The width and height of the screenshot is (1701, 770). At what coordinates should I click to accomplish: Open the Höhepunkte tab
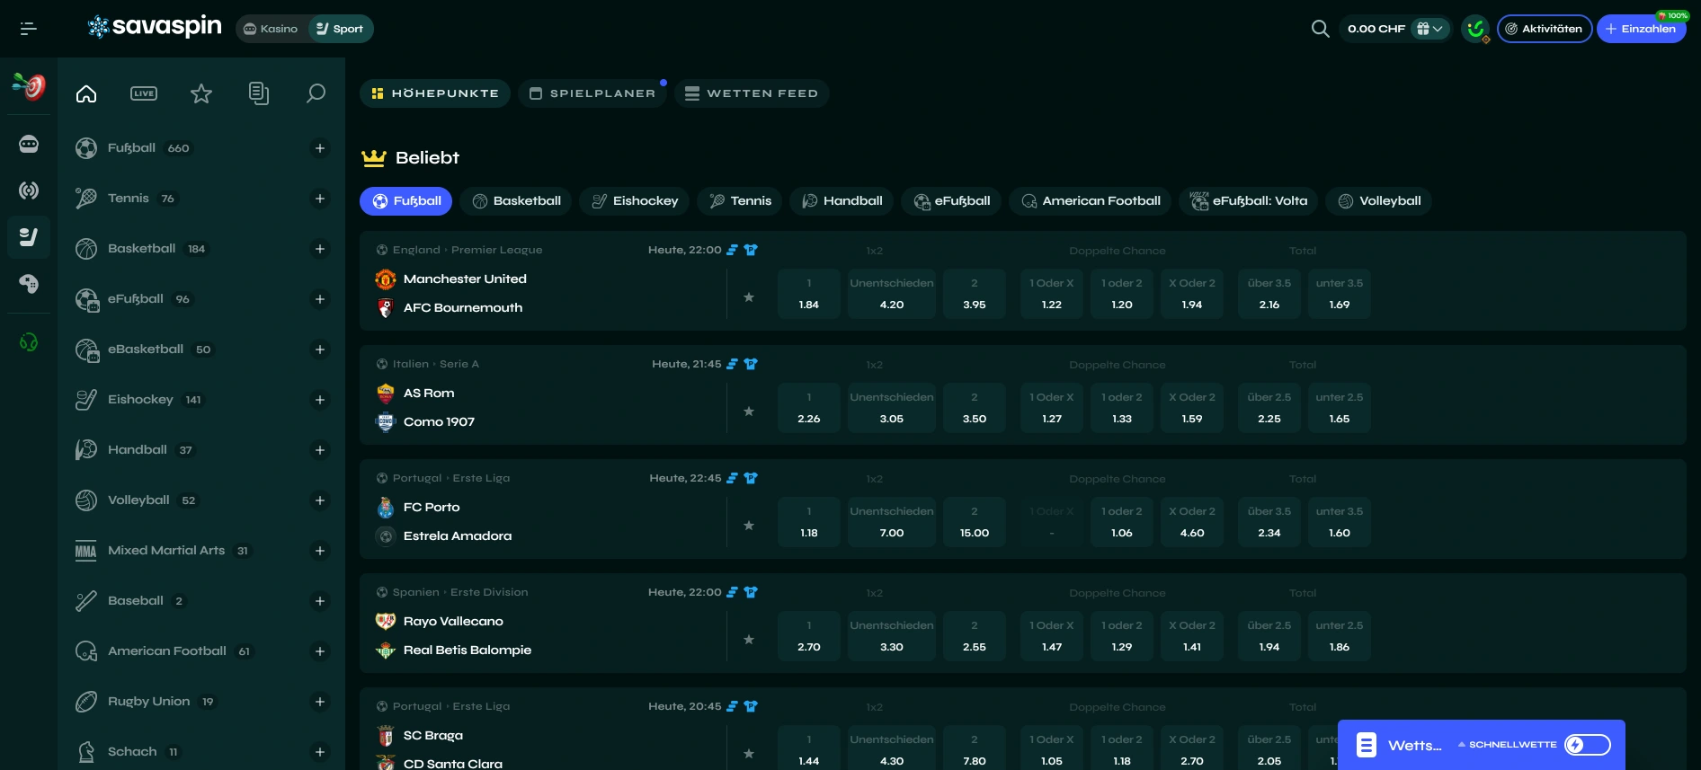tap(435, 93)
